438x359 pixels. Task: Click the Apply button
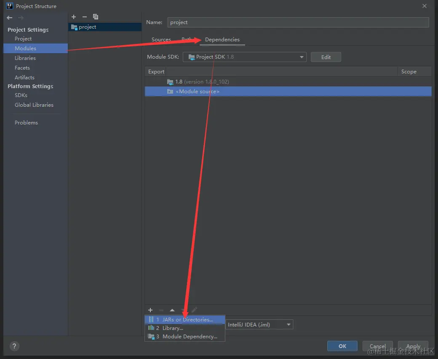413,346
